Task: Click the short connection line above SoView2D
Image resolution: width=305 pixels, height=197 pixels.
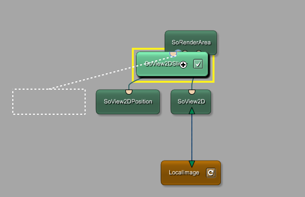Action: [192, 85]
